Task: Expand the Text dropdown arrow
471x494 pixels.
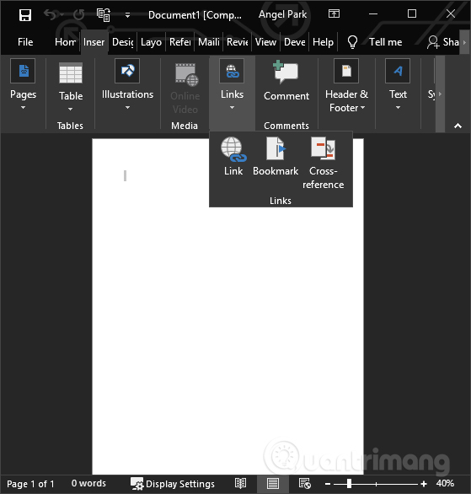Action: pyautogui.click(x=398, y=108)
